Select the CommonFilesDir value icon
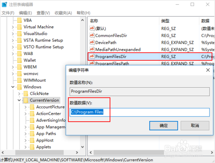The width and height of the screenshot is (215, 163). [92, 35]
